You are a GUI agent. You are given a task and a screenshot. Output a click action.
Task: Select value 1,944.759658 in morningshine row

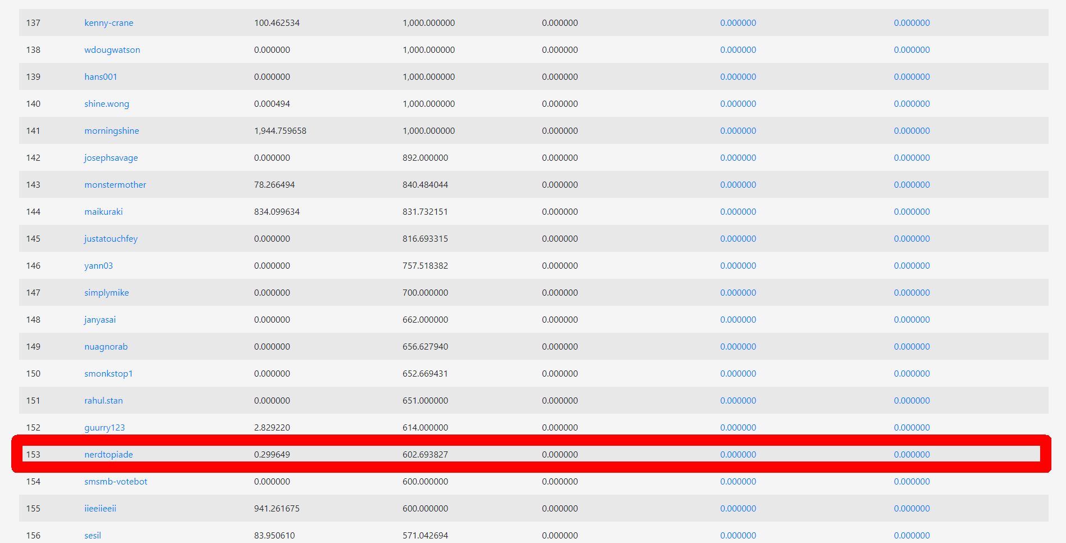point(280,131)
